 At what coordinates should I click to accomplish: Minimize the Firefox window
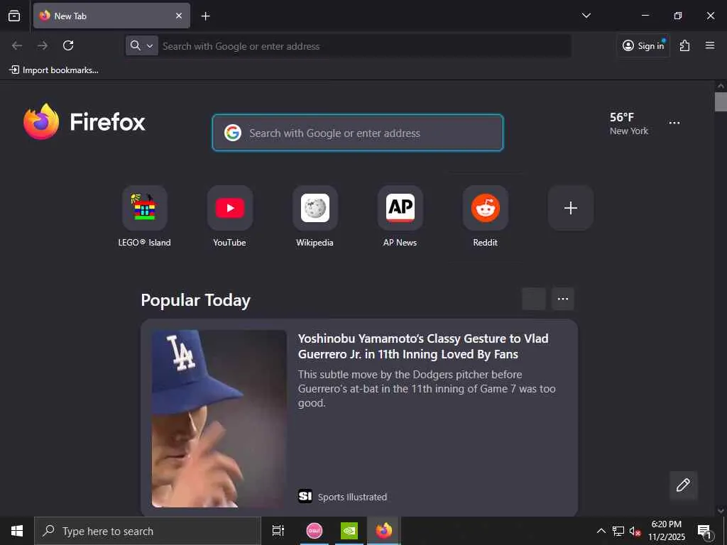click(x=645, y=16)
